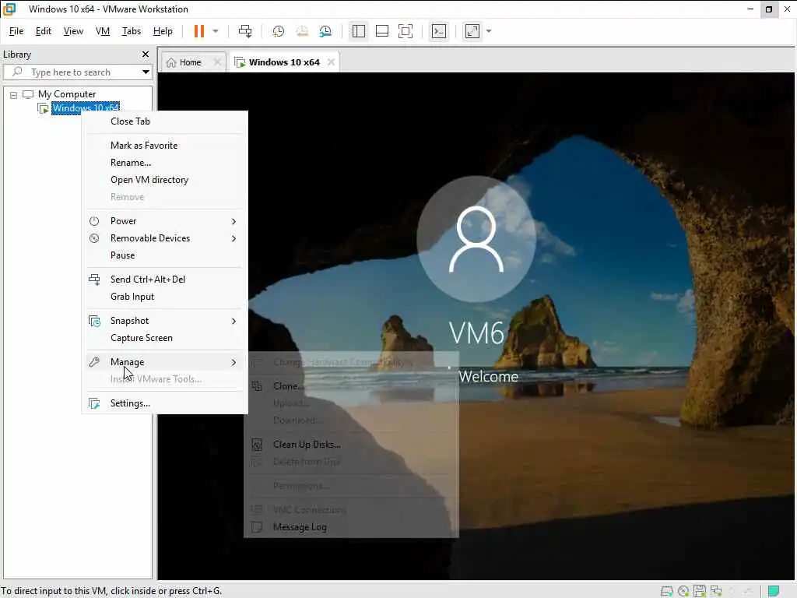Select My Computer in the library tree
The image size is (797, 598).
67,94
